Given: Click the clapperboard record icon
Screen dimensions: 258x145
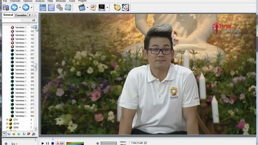Looking at the screenshot, I should pyautogui.click(x=82, y=8).
